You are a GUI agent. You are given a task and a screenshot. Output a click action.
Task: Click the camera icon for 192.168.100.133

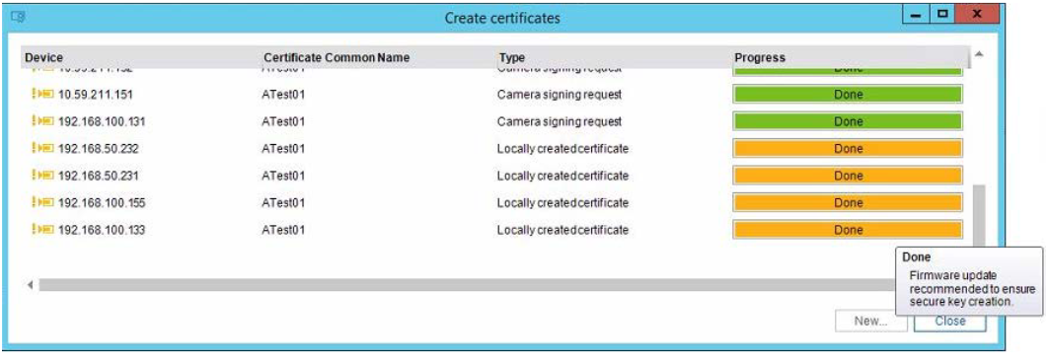pyautogui.click(x=42, y=230)
